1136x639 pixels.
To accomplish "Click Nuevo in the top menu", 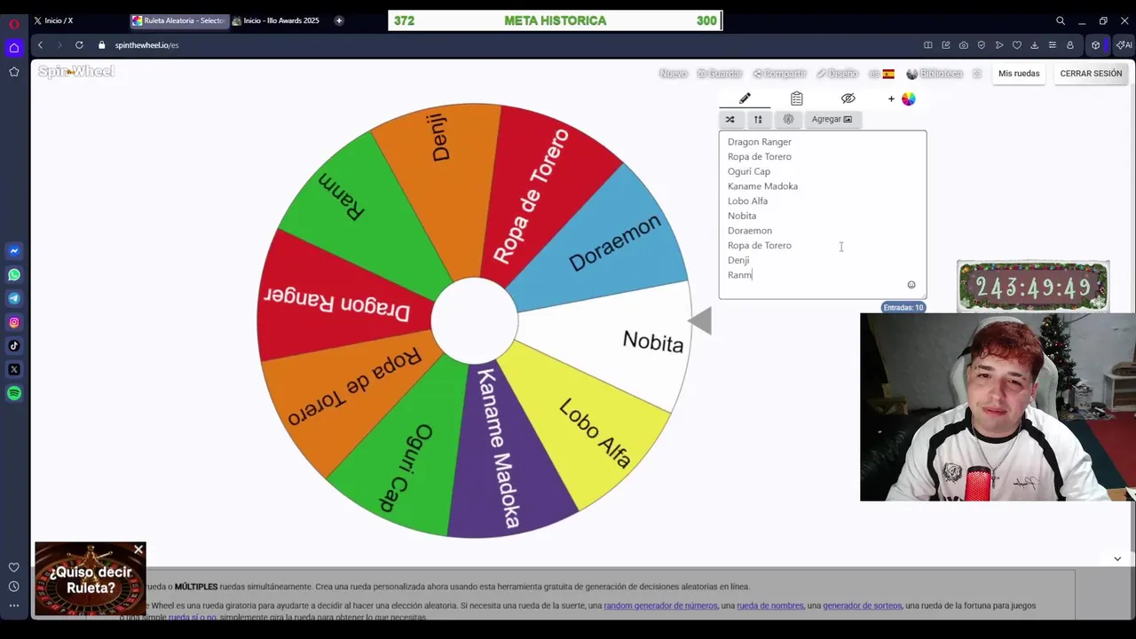I will click(674, 74).
